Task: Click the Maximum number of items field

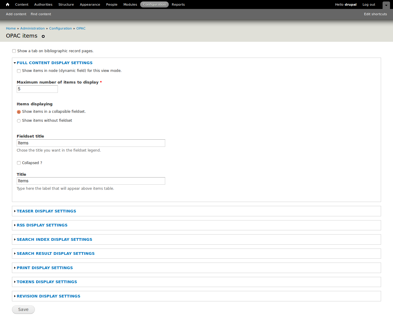Action: click(x=37, y=89)
